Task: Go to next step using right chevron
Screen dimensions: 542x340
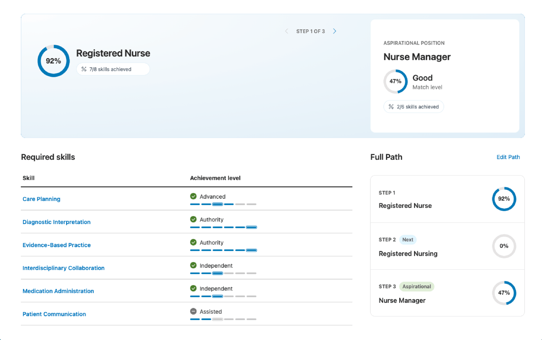Action: pos(335,31)
